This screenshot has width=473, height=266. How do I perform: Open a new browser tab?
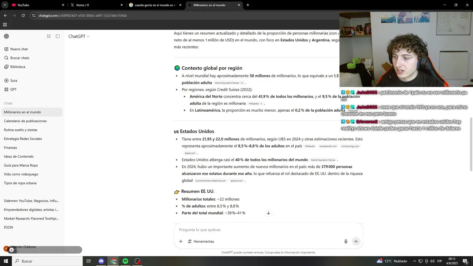(x=248, y=5)
